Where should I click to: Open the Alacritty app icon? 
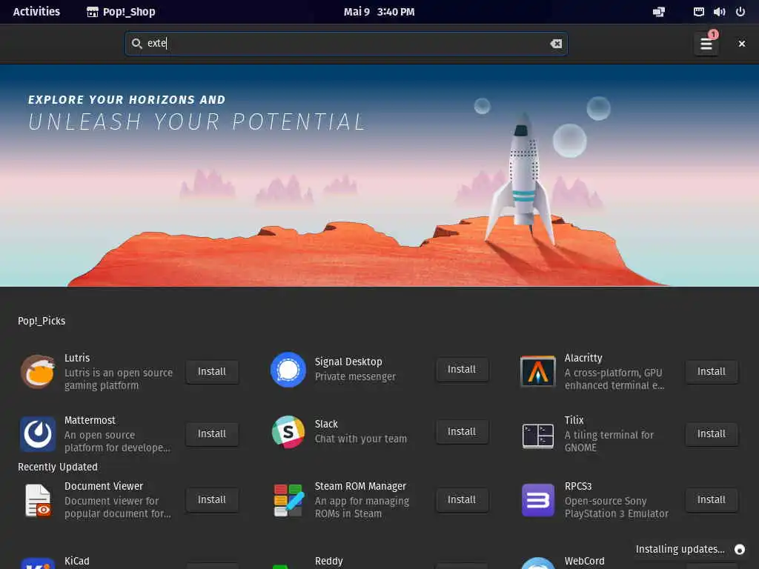538,372
